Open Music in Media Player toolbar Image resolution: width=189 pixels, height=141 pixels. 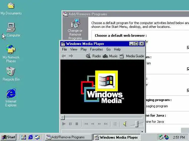(110, 56)
